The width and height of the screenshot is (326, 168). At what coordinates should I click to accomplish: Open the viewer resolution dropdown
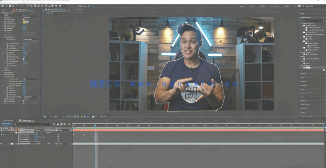coord(58,117)
